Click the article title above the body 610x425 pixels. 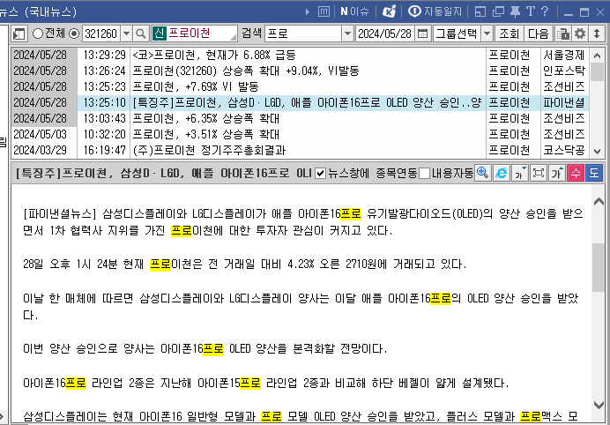[163, 173]
